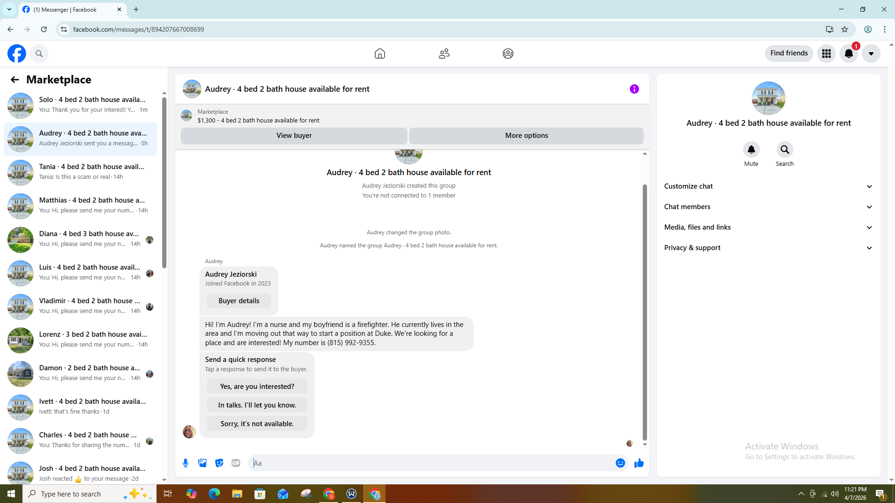
Task: Expand Chat members section
Action: coord(768,207)
